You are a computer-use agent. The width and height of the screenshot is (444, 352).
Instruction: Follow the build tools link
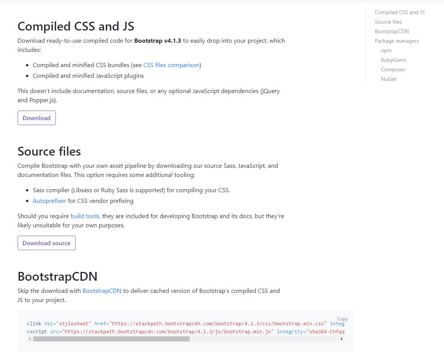[x=85, y=216]
